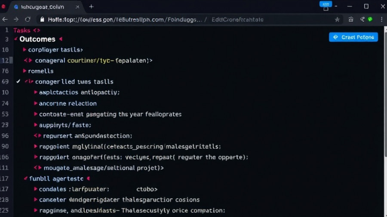Screen dimensions: 387x217
Task: Go forward using browser forward arrow
Action: coord(16,19)
